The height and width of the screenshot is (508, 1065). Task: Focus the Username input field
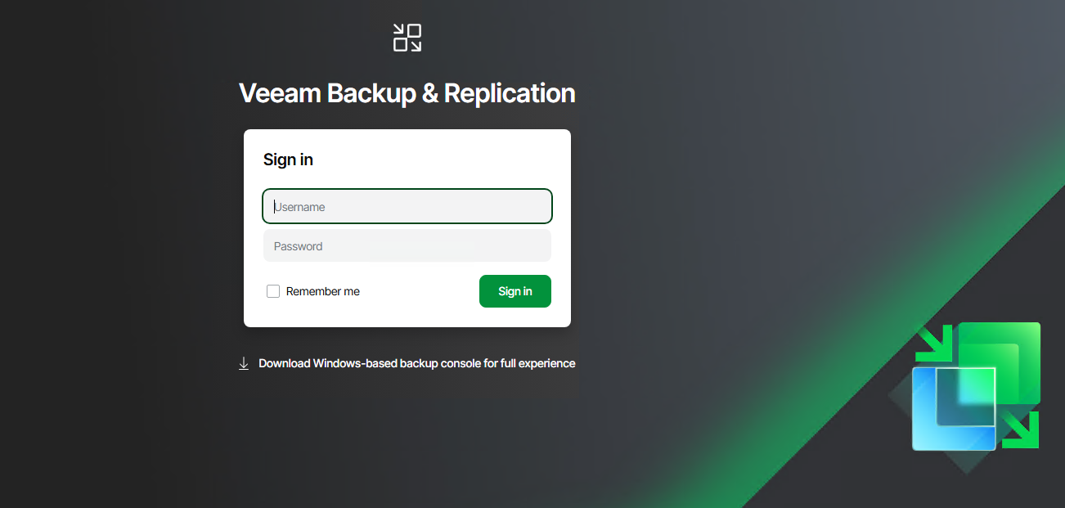point(407,206)
